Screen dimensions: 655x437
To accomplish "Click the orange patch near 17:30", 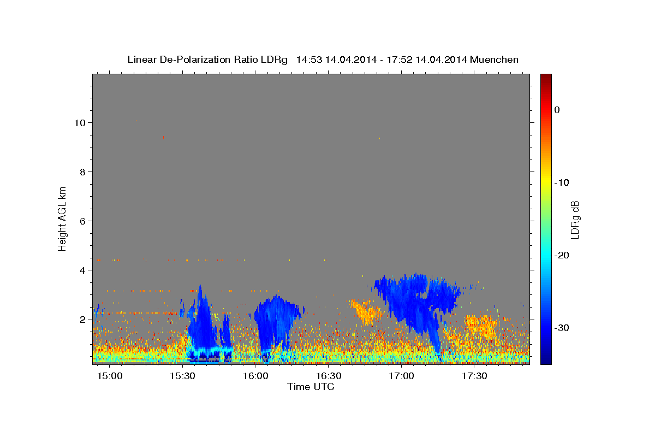I will [x=480, y=326].
